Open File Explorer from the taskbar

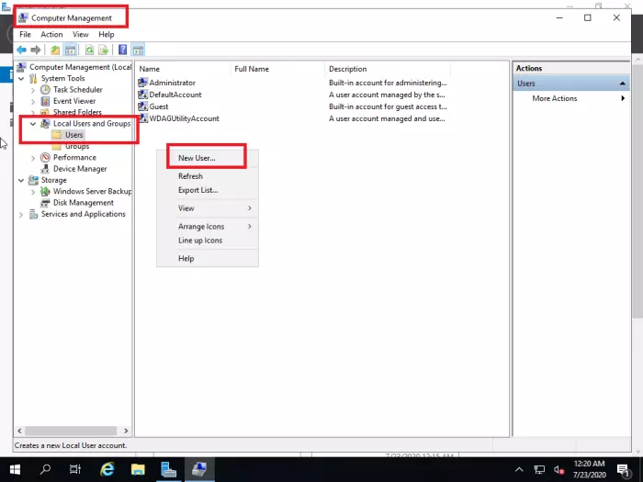pos(138,469)
